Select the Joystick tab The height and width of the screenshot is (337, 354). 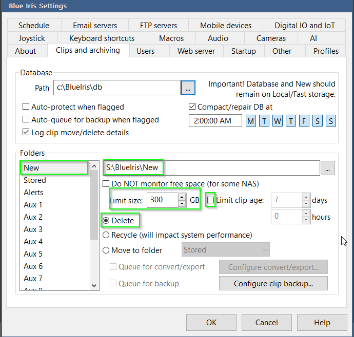click(x=32, y=38)
